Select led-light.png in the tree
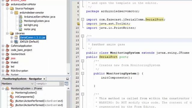 31,25
